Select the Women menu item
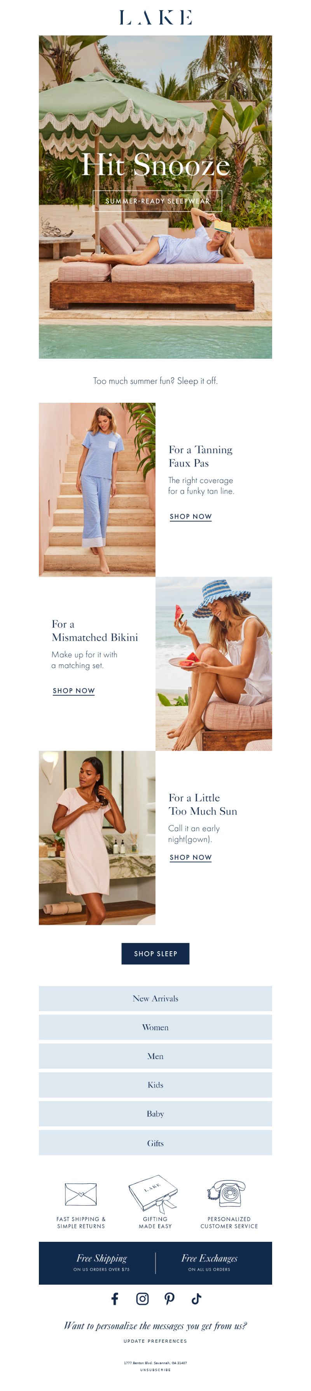This screenshot has width=311, height=1391. tap(155, 1027)
